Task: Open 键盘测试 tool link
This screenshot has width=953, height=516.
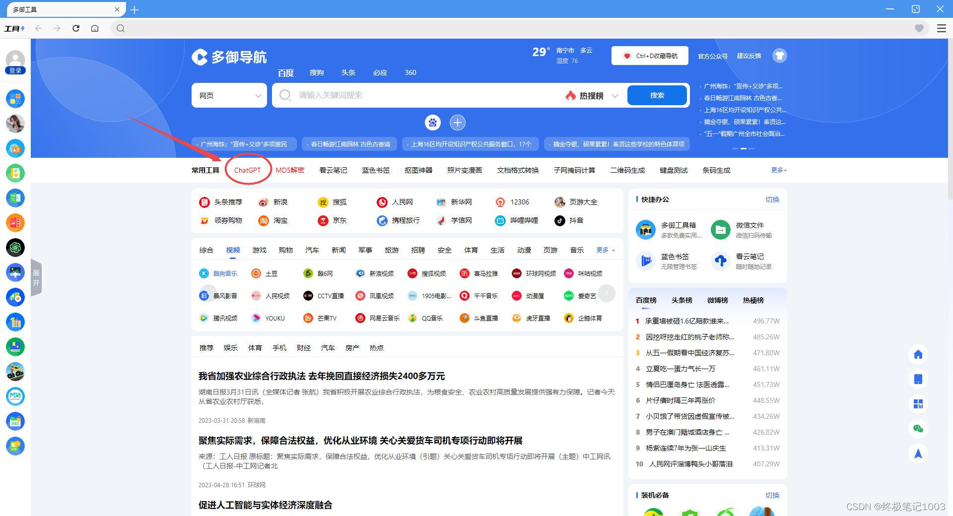Action: (x=674, y=170)
